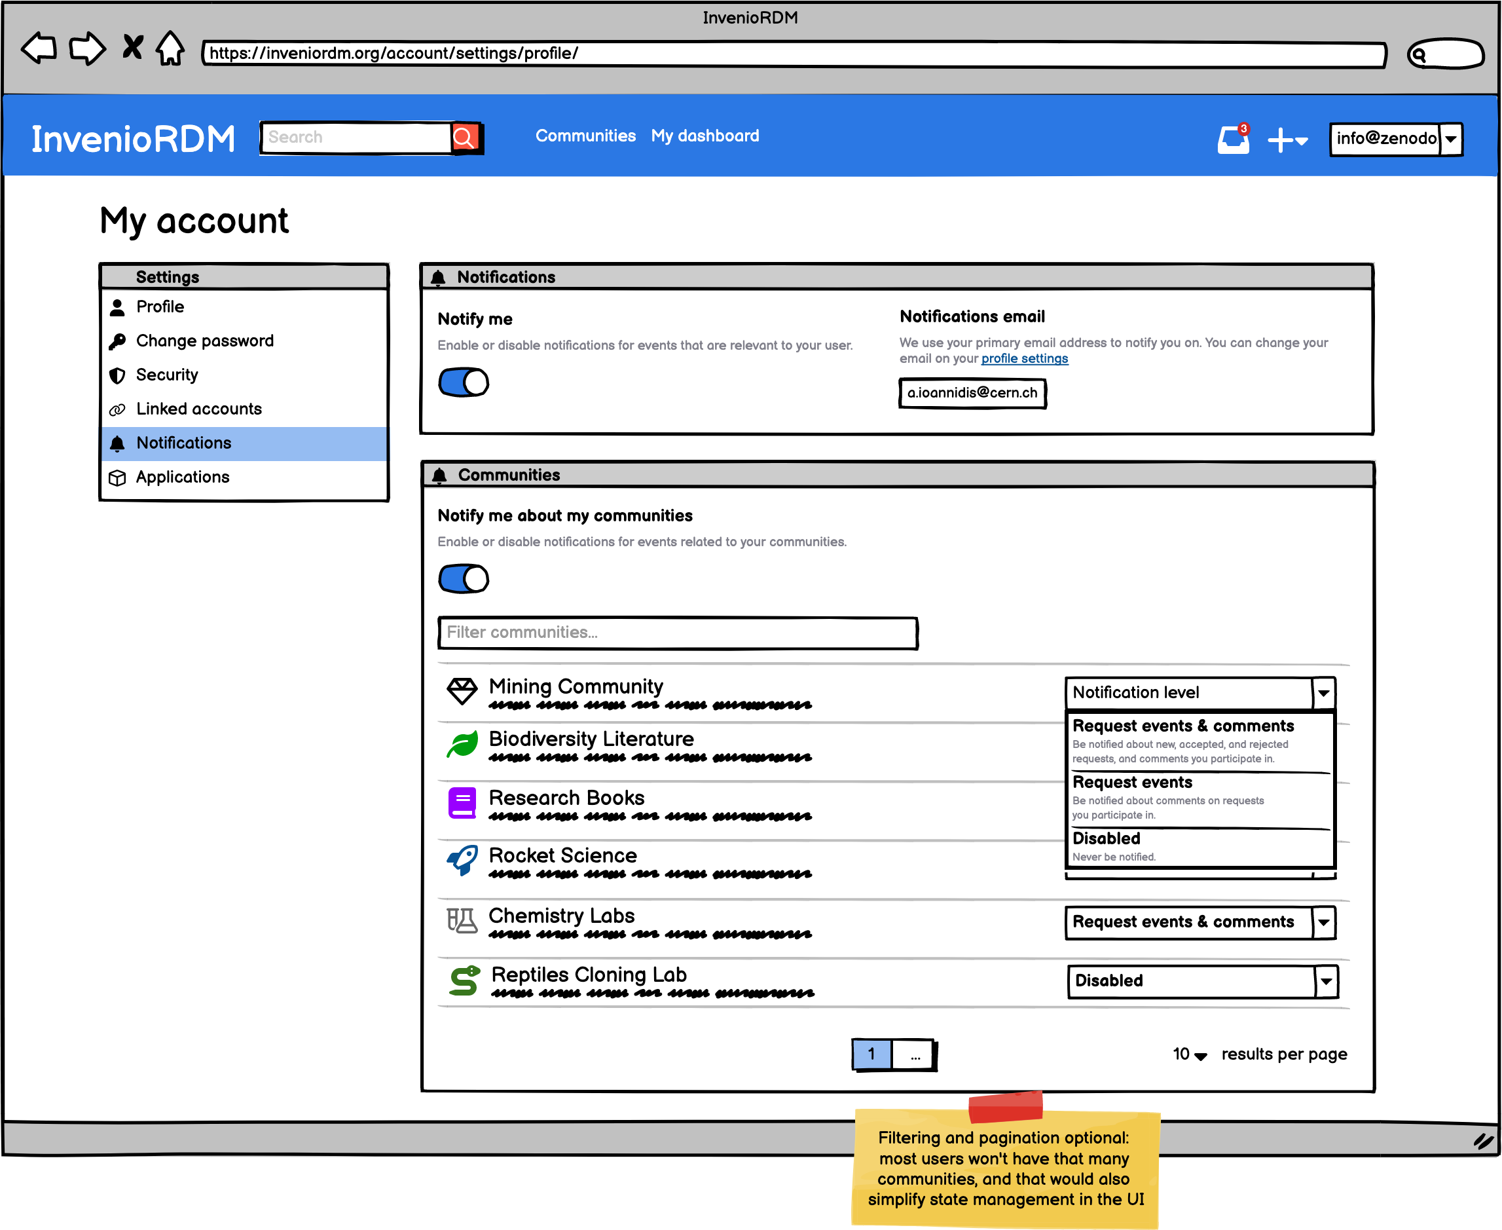Click the Security shield icon in Settings
1502x1230 pixels.
(x=118, y=375)
